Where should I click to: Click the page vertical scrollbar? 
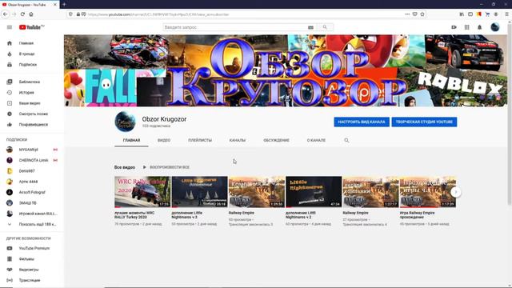[510, 114]
